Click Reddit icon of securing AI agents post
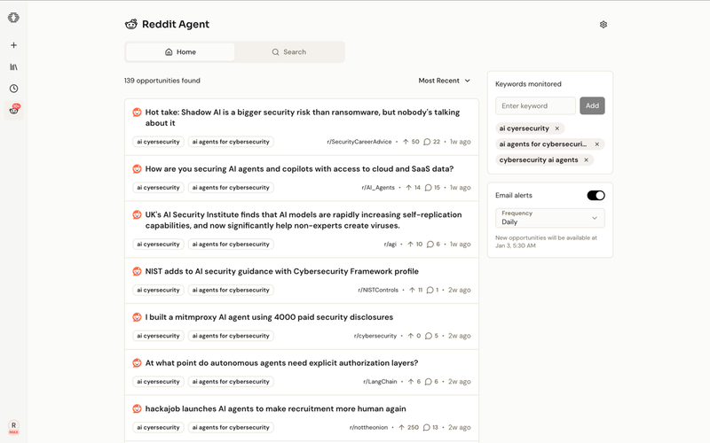 137,169
